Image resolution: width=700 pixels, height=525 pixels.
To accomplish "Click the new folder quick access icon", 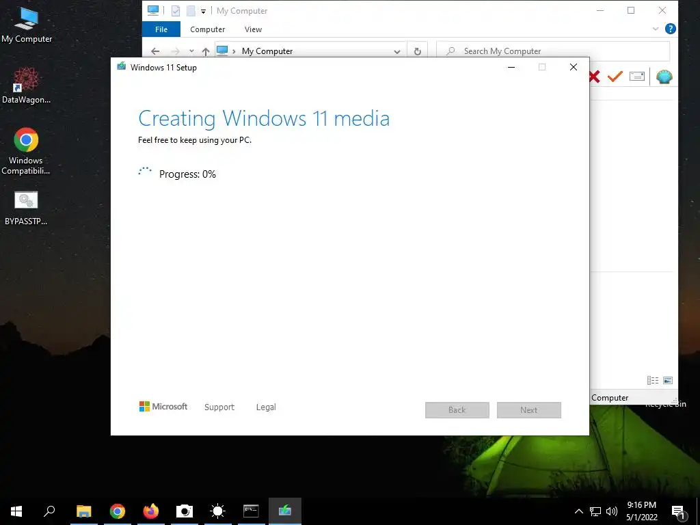I will (x=191, y=11).
